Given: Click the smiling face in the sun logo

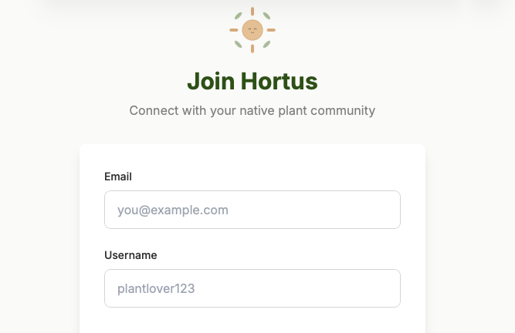Looking at the screenshot, I should click(x=252, y=30).
